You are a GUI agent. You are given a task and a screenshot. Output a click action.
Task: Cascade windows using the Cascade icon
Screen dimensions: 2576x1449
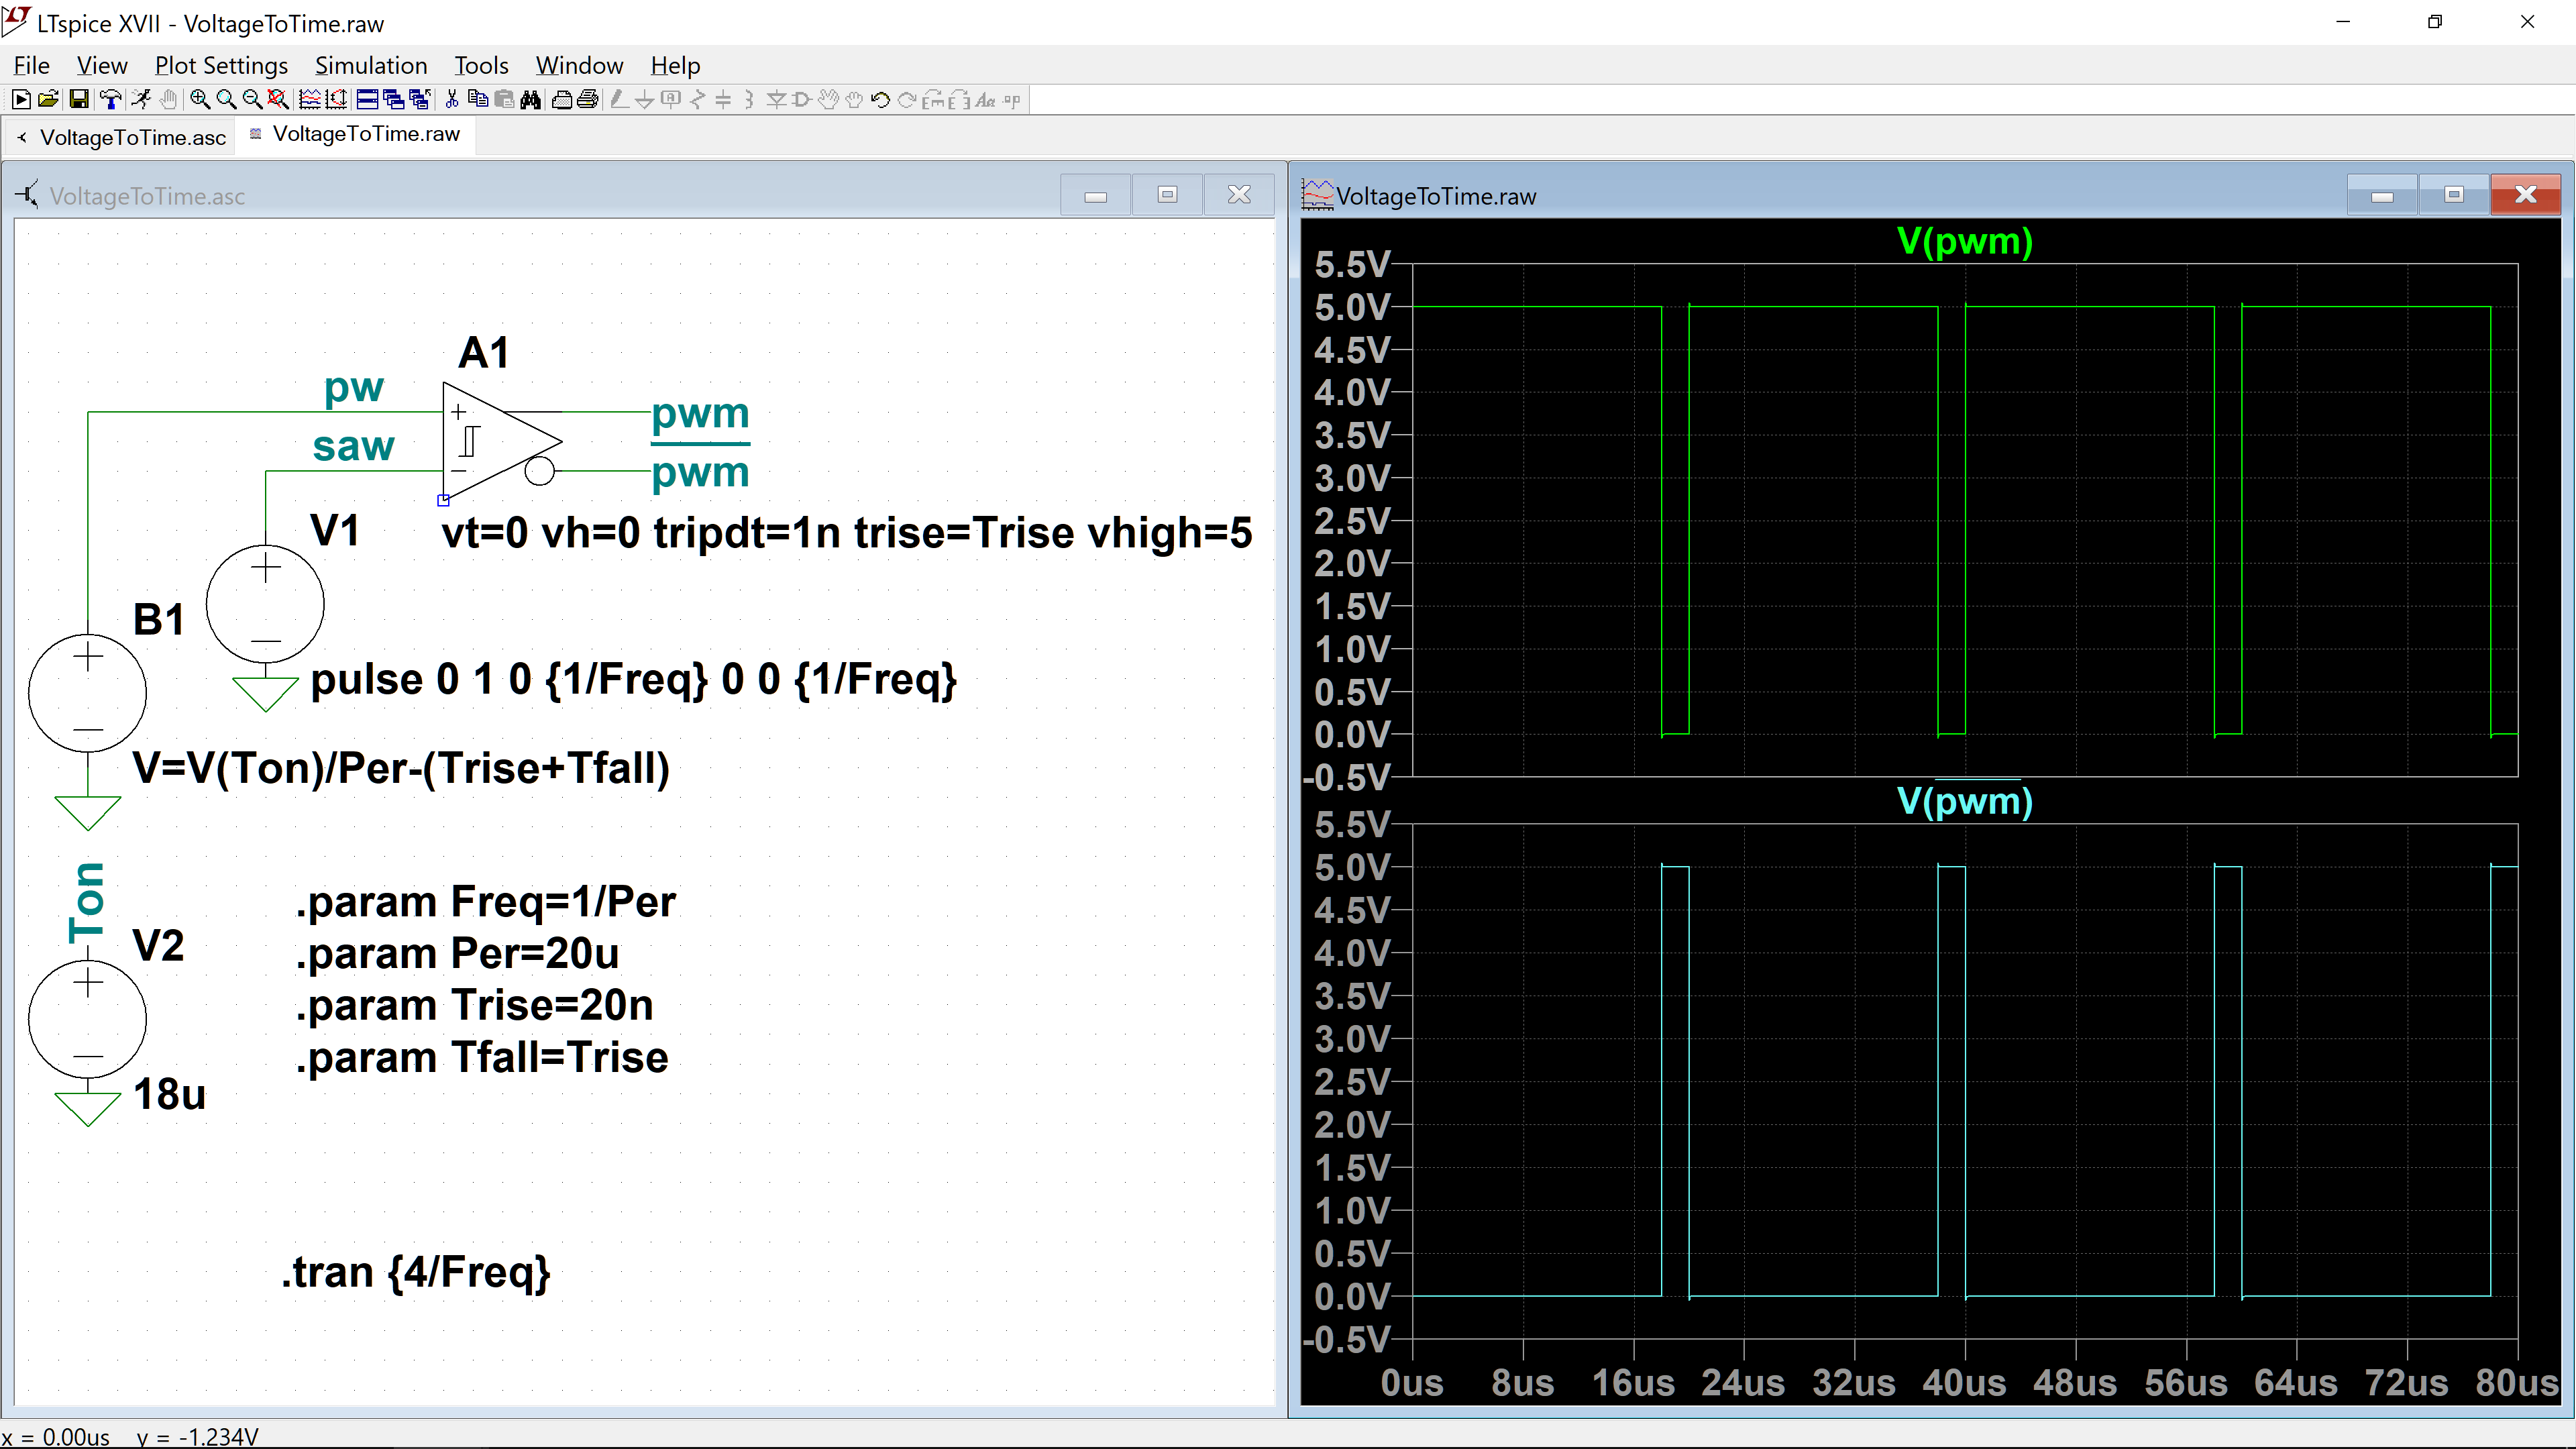393,99
